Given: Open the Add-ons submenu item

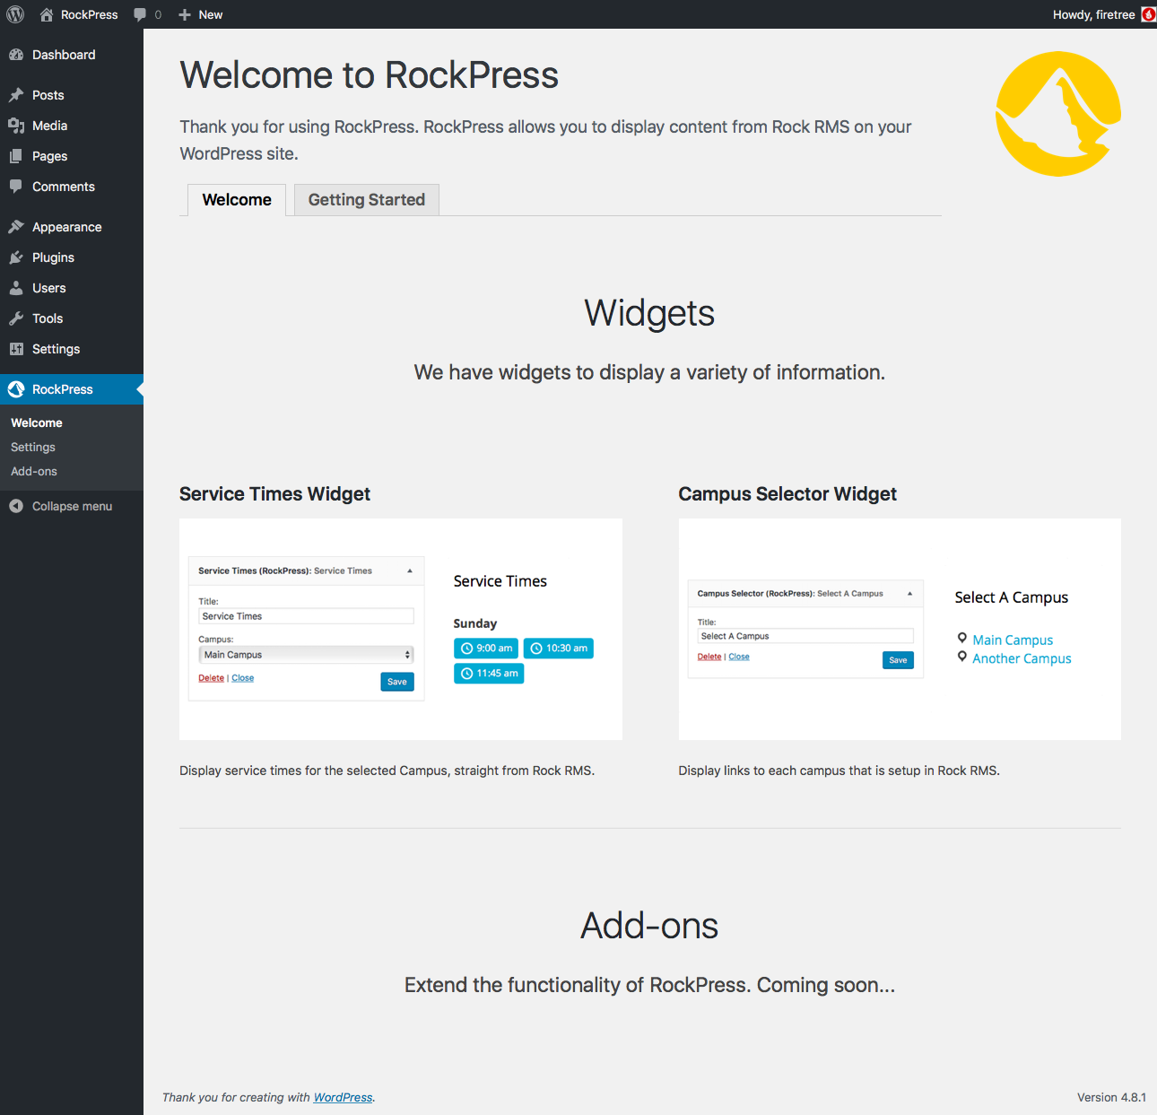Looking at the screenshot, I should (34, 471).
